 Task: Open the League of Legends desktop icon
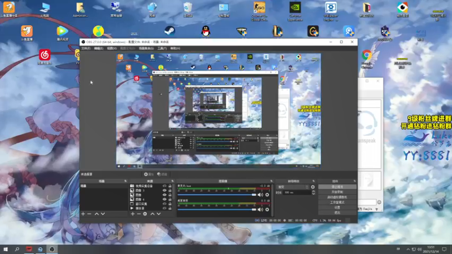tap(277, 31)
